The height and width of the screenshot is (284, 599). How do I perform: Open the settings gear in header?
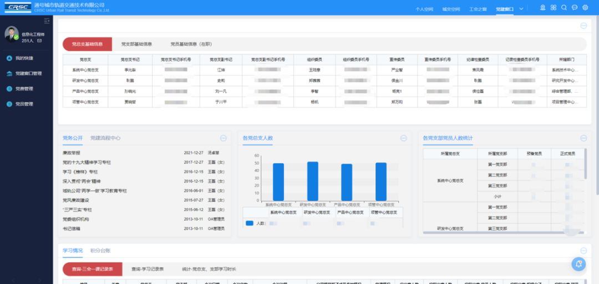point(585,8)
